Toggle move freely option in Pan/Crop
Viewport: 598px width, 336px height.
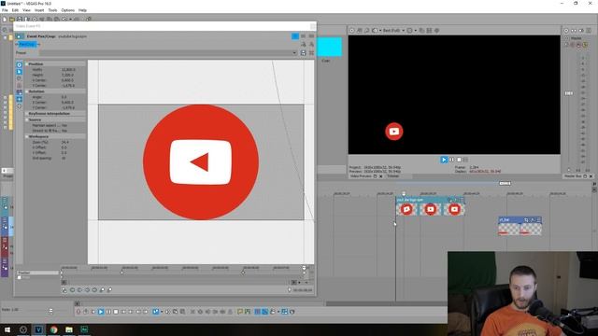(x=19, y=106)
